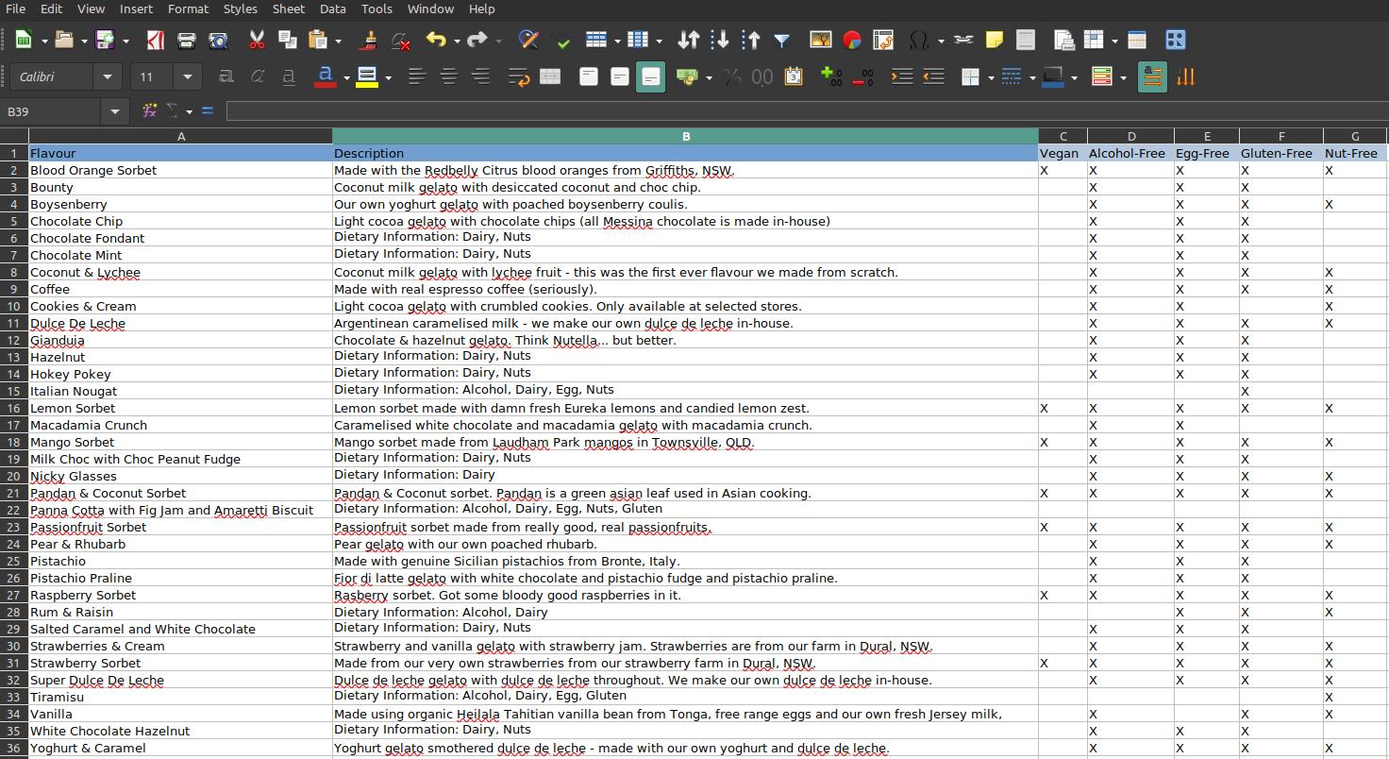This screenshot has height=759, width=1389.
Task: Cut the selection with scissors icon
Action: (257, 40)
